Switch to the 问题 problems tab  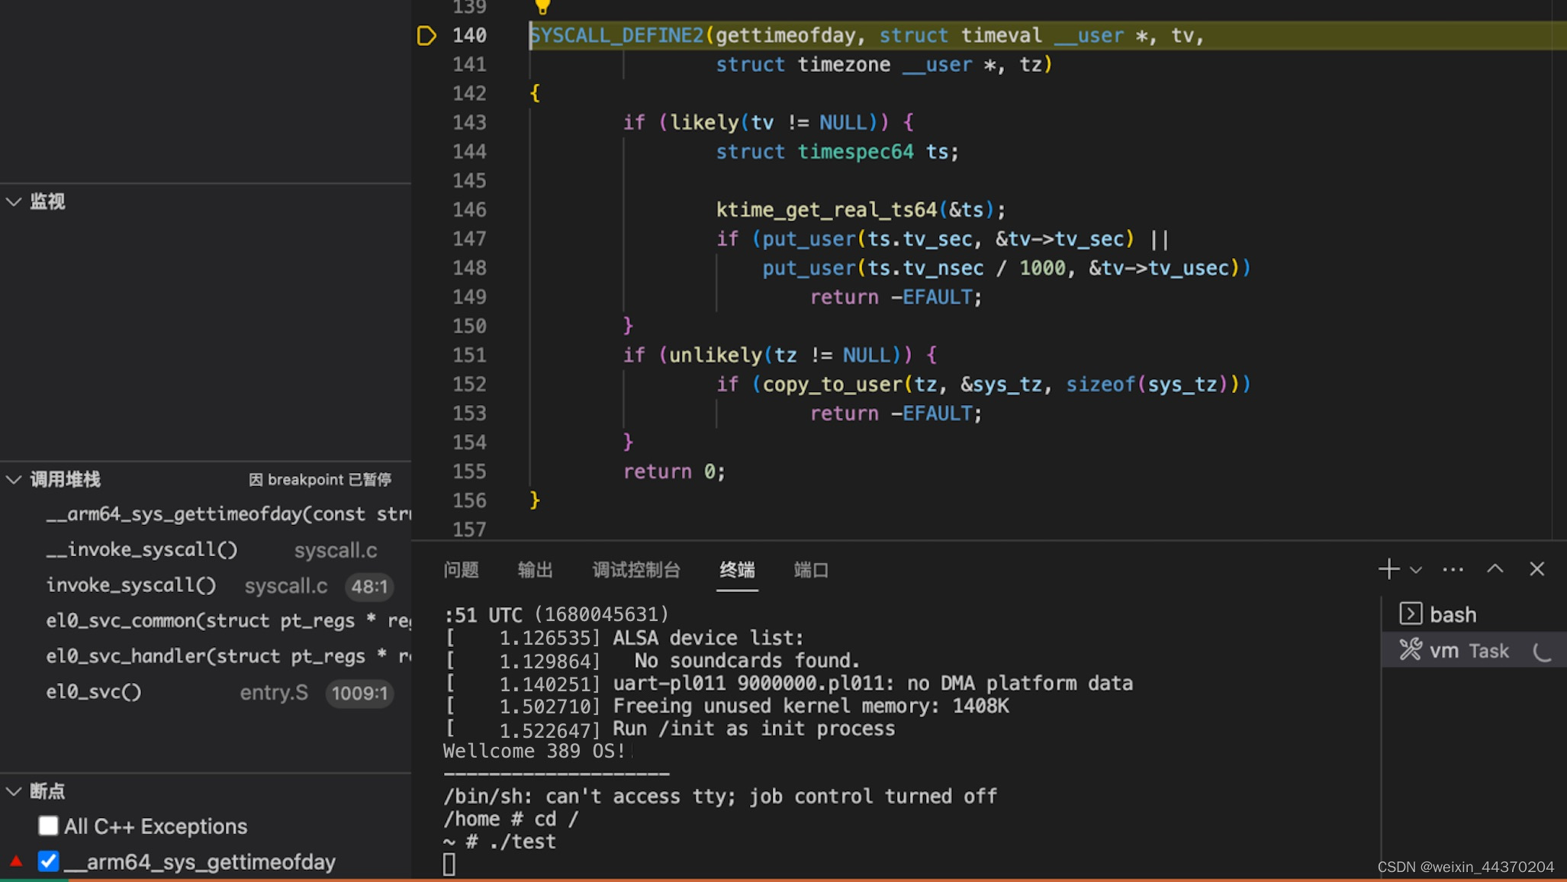pos(461,570)
